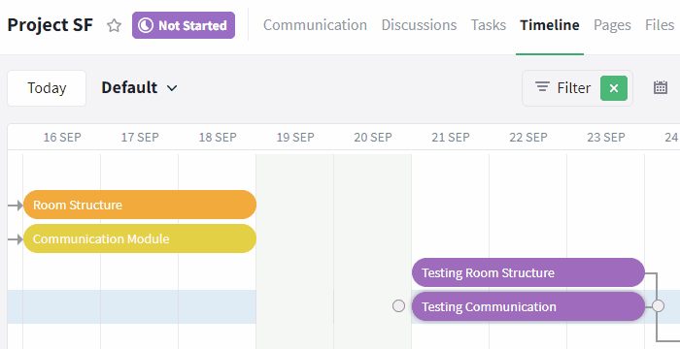Click the 22 SEP date header
This screenshot has width=680, height=349.
[528, 138]
